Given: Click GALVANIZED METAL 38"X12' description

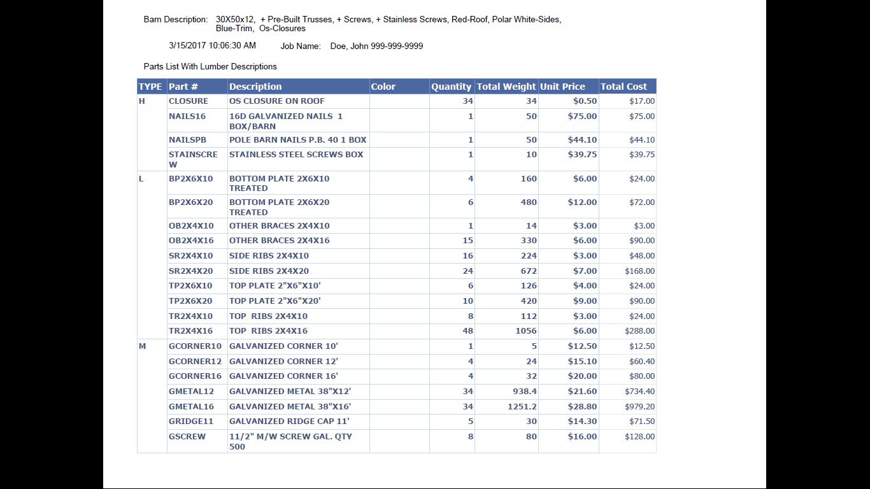Looking at the screenshot, I should 290,392.
